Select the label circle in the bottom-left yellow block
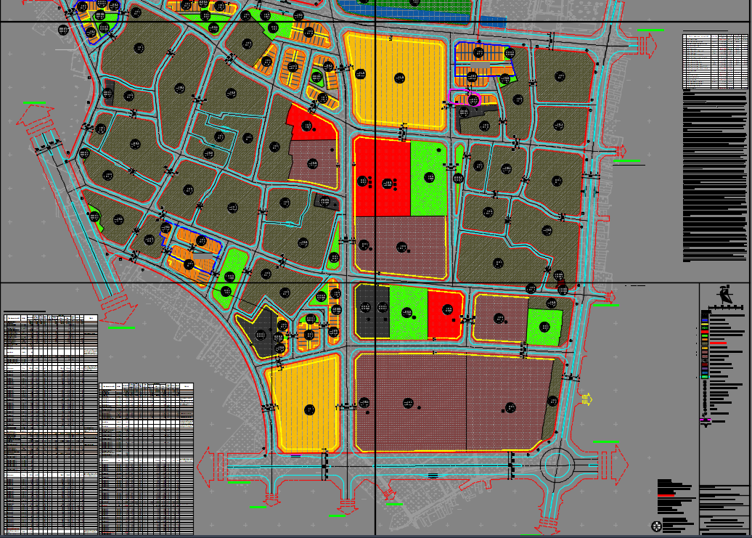Viewport: 752px width, 538px height. coord(310,410)
